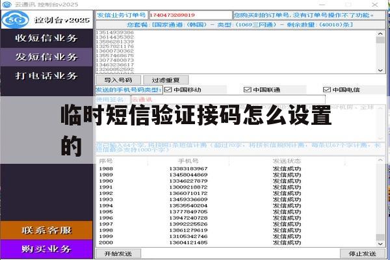The height and width of the screenshot is (260, 390).
Task: Select phone number 13009218872
Action: tap(188, 187)
